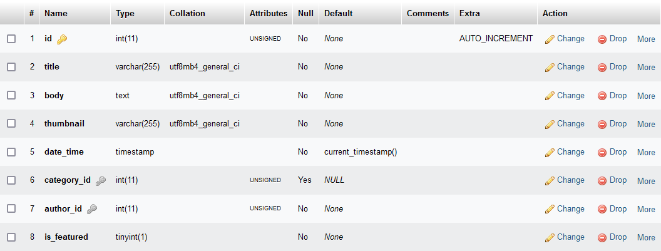Toggle the body column checkbox
This screenshot has height=251, width=661.
(11, 95)
